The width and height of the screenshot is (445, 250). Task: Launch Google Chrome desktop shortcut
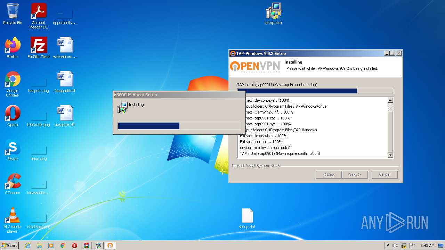click(x=13, y=84)
